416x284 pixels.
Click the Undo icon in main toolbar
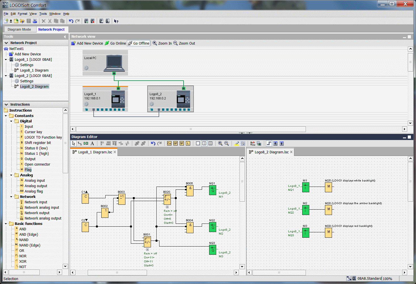tap(71, 21)
